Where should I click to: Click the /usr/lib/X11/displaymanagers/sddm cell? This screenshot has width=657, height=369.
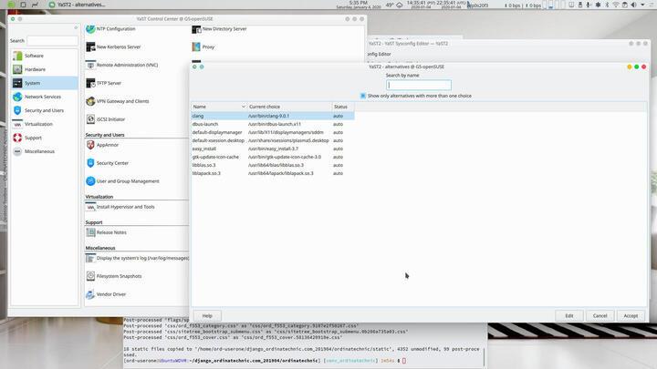pos(286,132)
